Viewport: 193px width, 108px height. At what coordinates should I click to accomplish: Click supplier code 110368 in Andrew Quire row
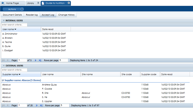coord(145,85)
